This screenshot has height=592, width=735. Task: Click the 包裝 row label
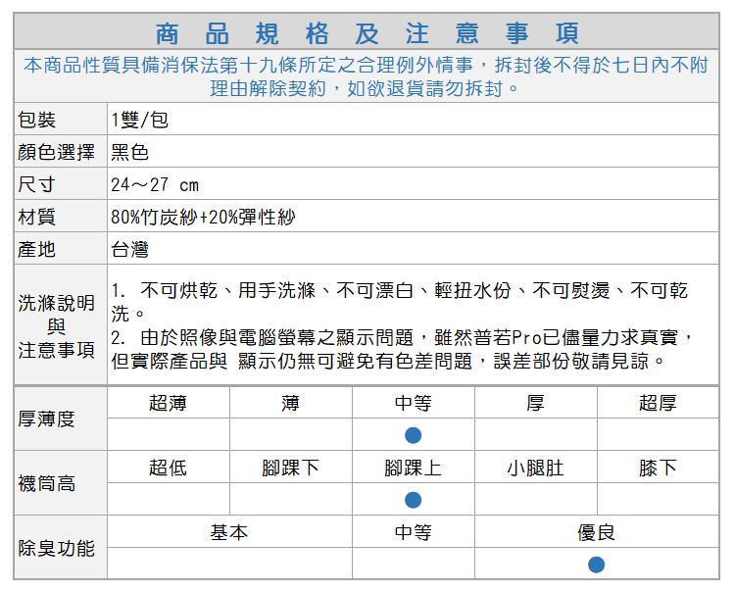coord(37,120)
